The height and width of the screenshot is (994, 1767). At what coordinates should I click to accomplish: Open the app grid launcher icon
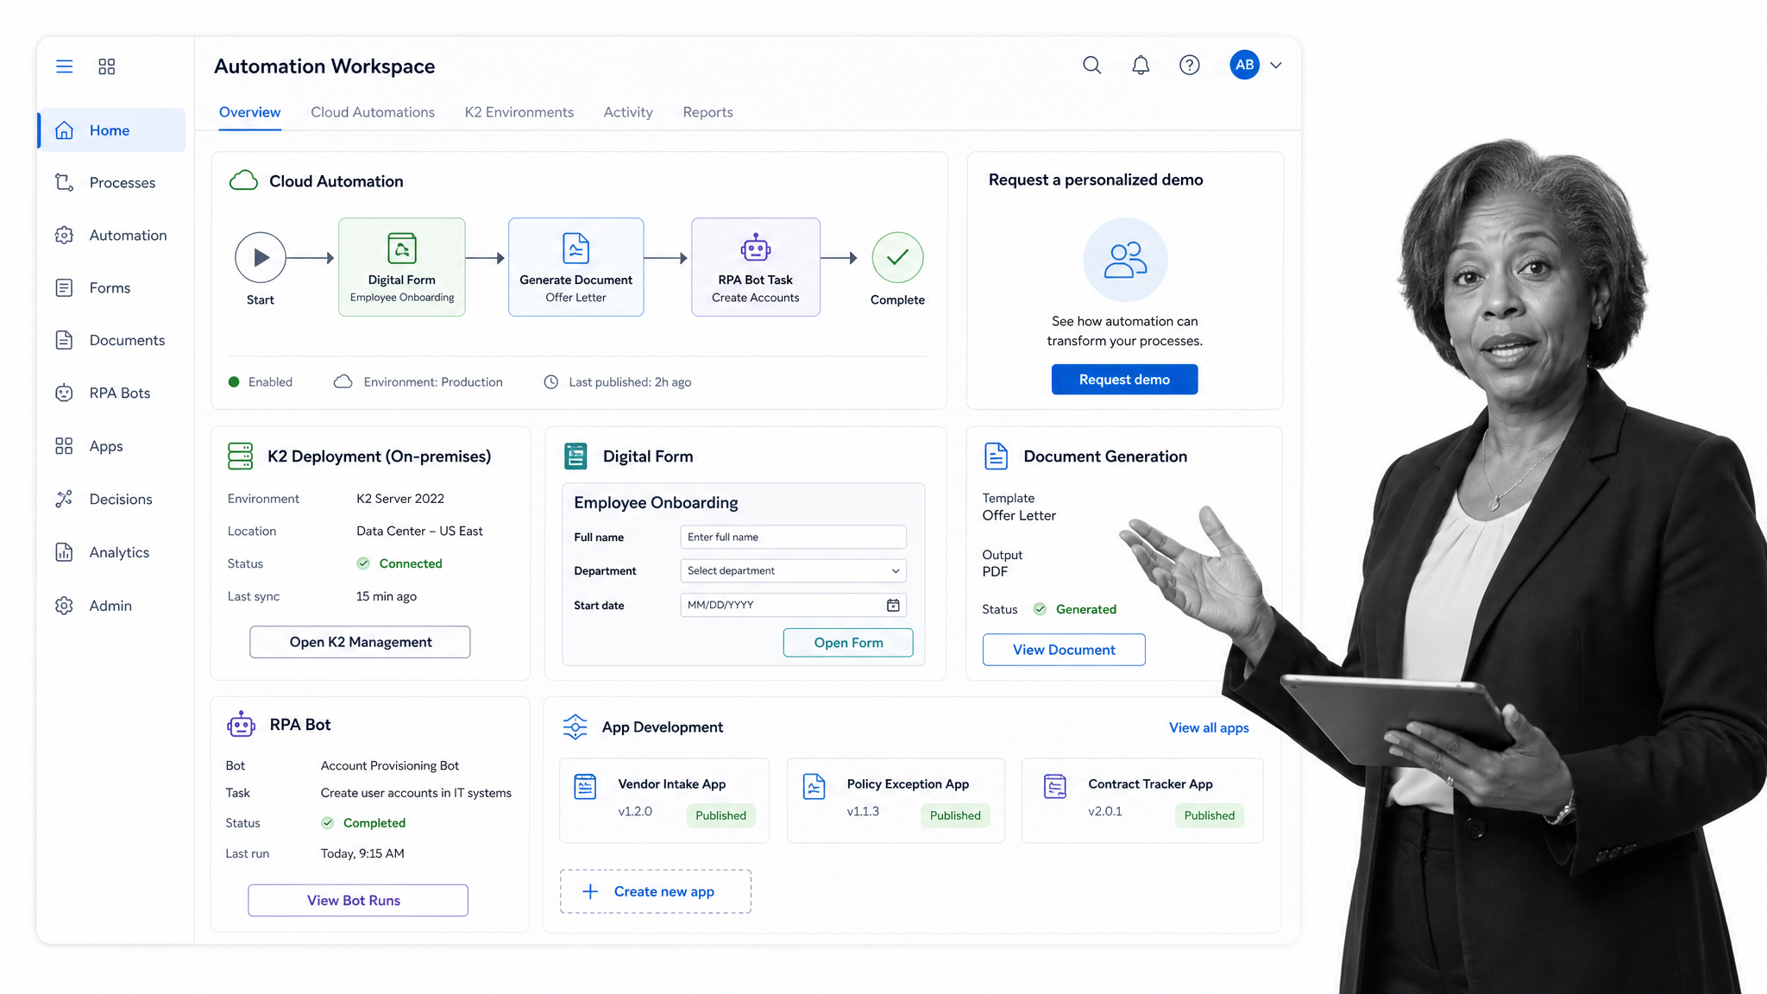(x=107, y=66)
